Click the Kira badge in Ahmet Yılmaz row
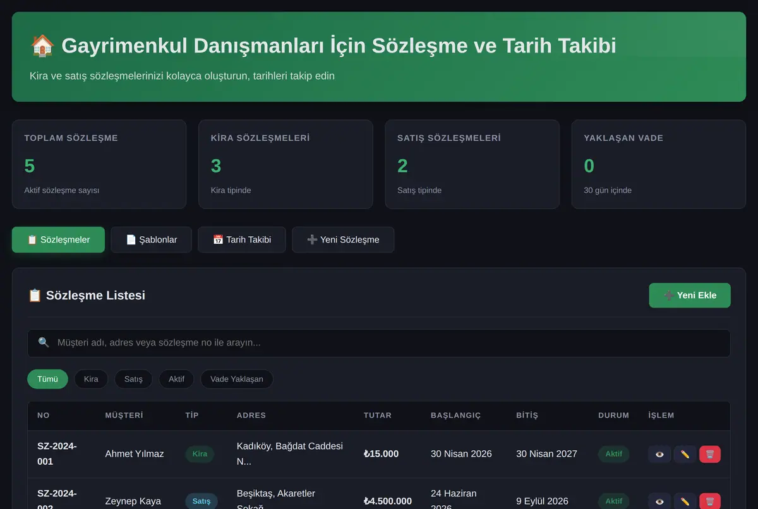This screenshot has width=758, height=509. [200, 454]
